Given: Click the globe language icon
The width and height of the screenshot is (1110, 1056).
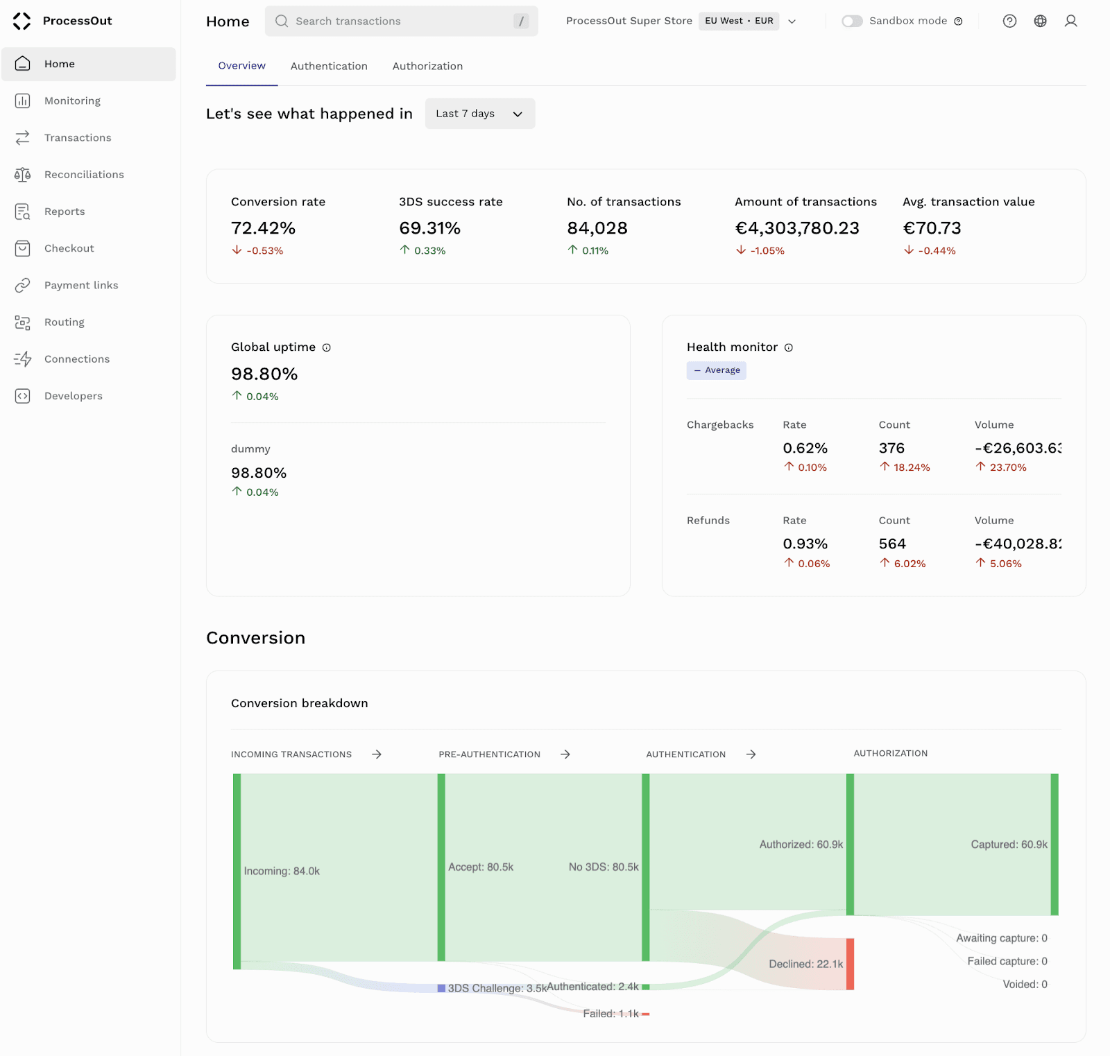Looking at the screenshot, I should point(1040,21).
